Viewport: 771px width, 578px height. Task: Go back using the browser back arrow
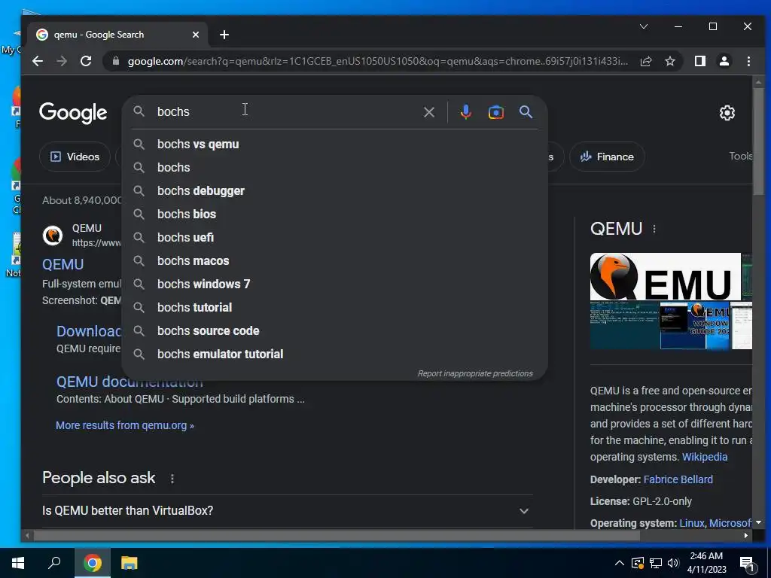tap(38, 62)
